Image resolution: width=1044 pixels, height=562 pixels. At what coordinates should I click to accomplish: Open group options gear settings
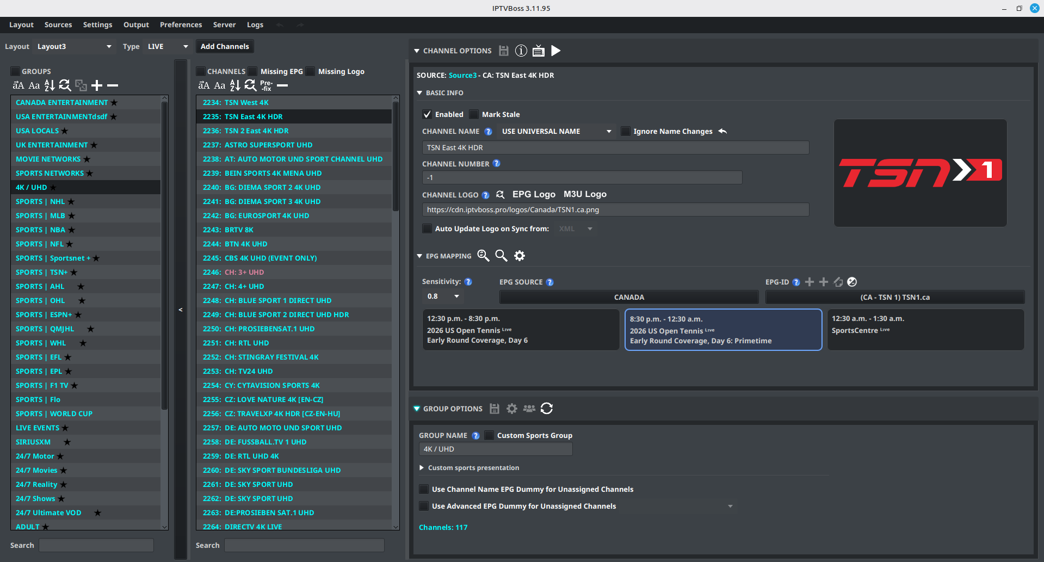pos(512,409)
